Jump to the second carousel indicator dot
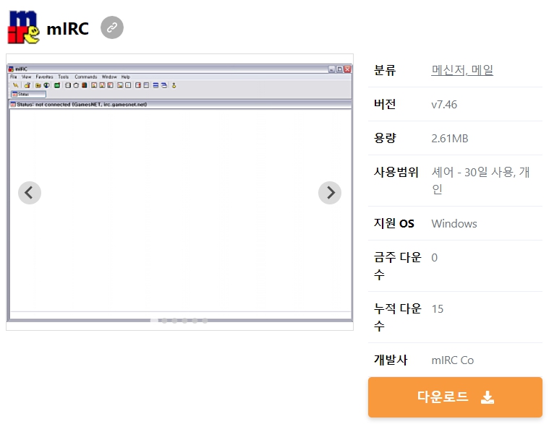Screen dimensions: 549x424 [x=164, y=321]
